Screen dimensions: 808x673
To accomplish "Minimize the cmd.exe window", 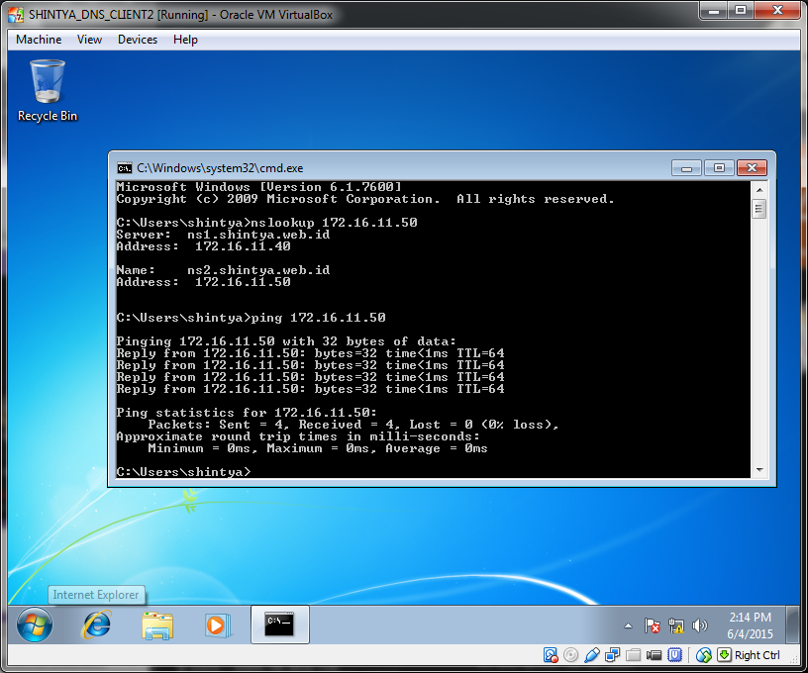I will pos(686,168).
